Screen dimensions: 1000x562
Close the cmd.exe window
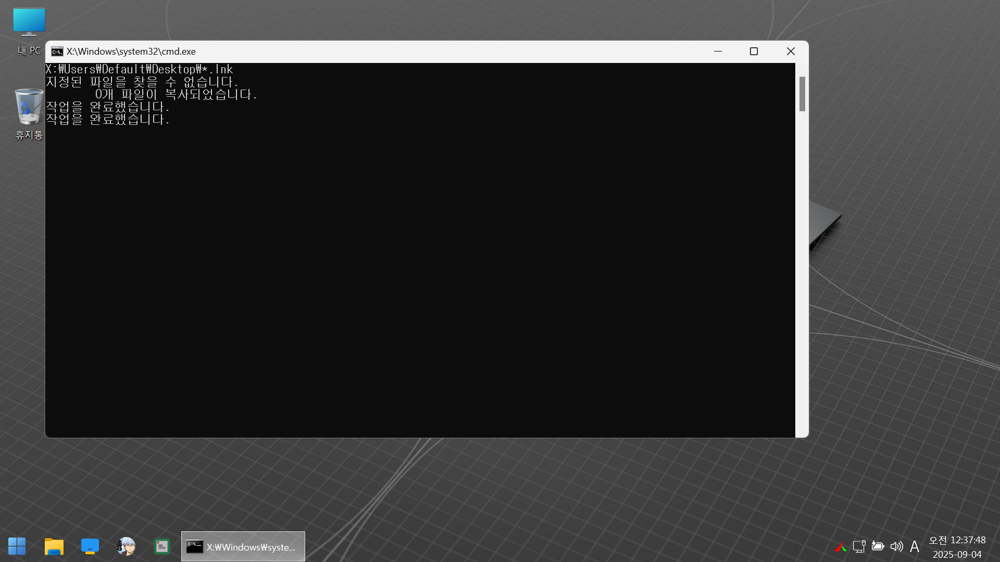pyautogui.click(x=791, y=52)
